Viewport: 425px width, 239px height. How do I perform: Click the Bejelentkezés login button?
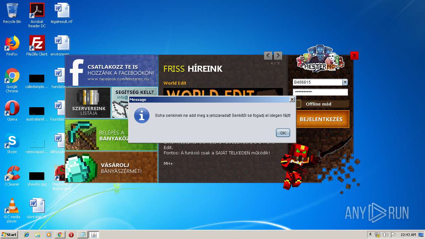[321, 119]
